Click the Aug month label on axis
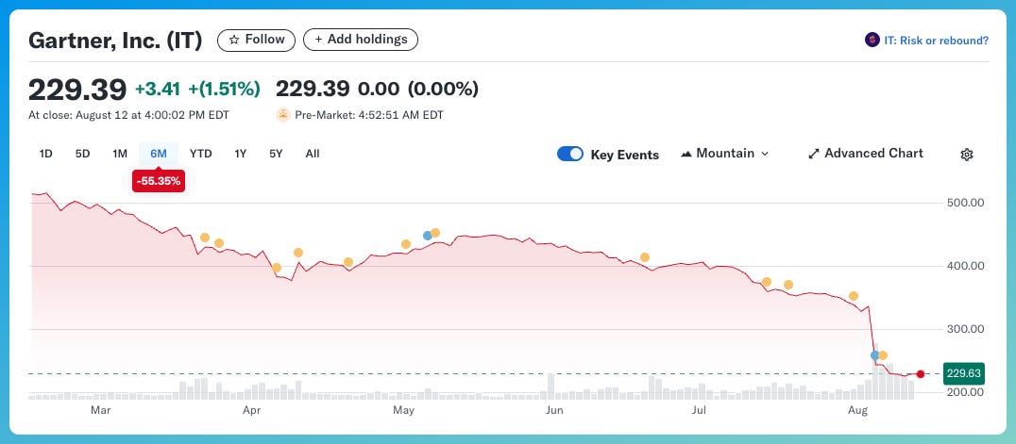Viewport: 1016px width, 444px height. (x=858, y=410)
